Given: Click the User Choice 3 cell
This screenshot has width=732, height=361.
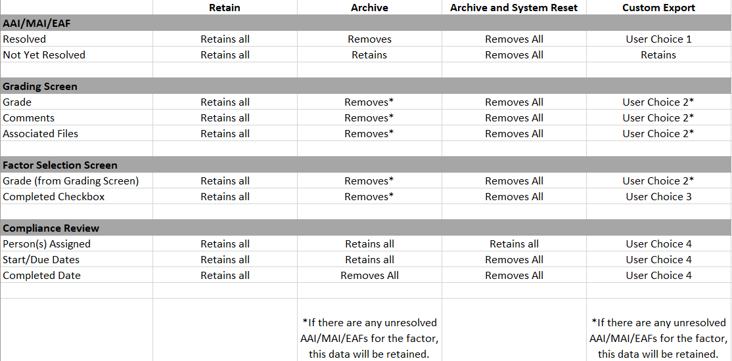Looking at the screenshot, I should coord(658,197).
